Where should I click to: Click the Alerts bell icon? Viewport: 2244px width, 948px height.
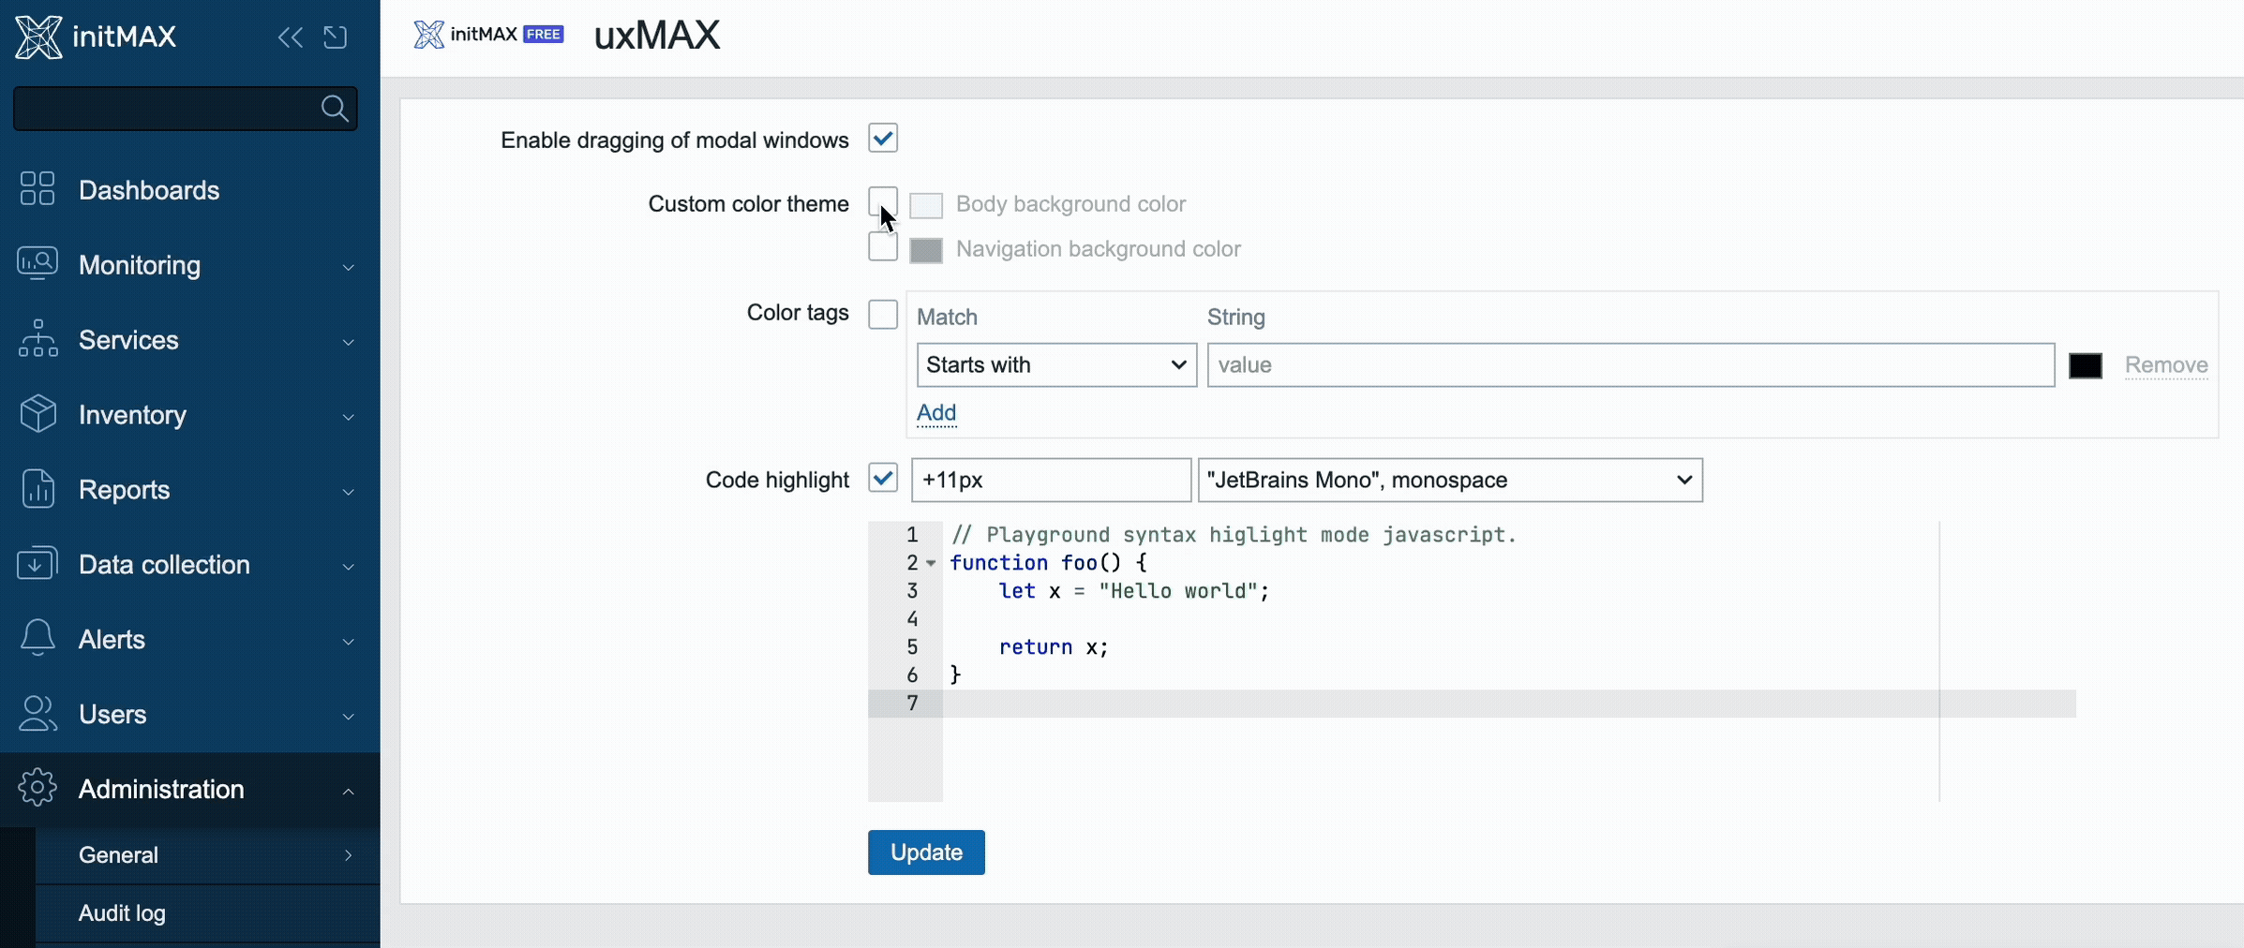point(37,639)
